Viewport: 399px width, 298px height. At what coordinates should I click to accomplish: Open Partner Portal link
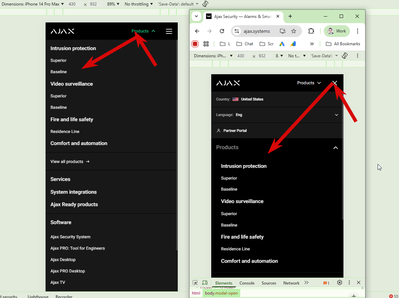[232, 131]
